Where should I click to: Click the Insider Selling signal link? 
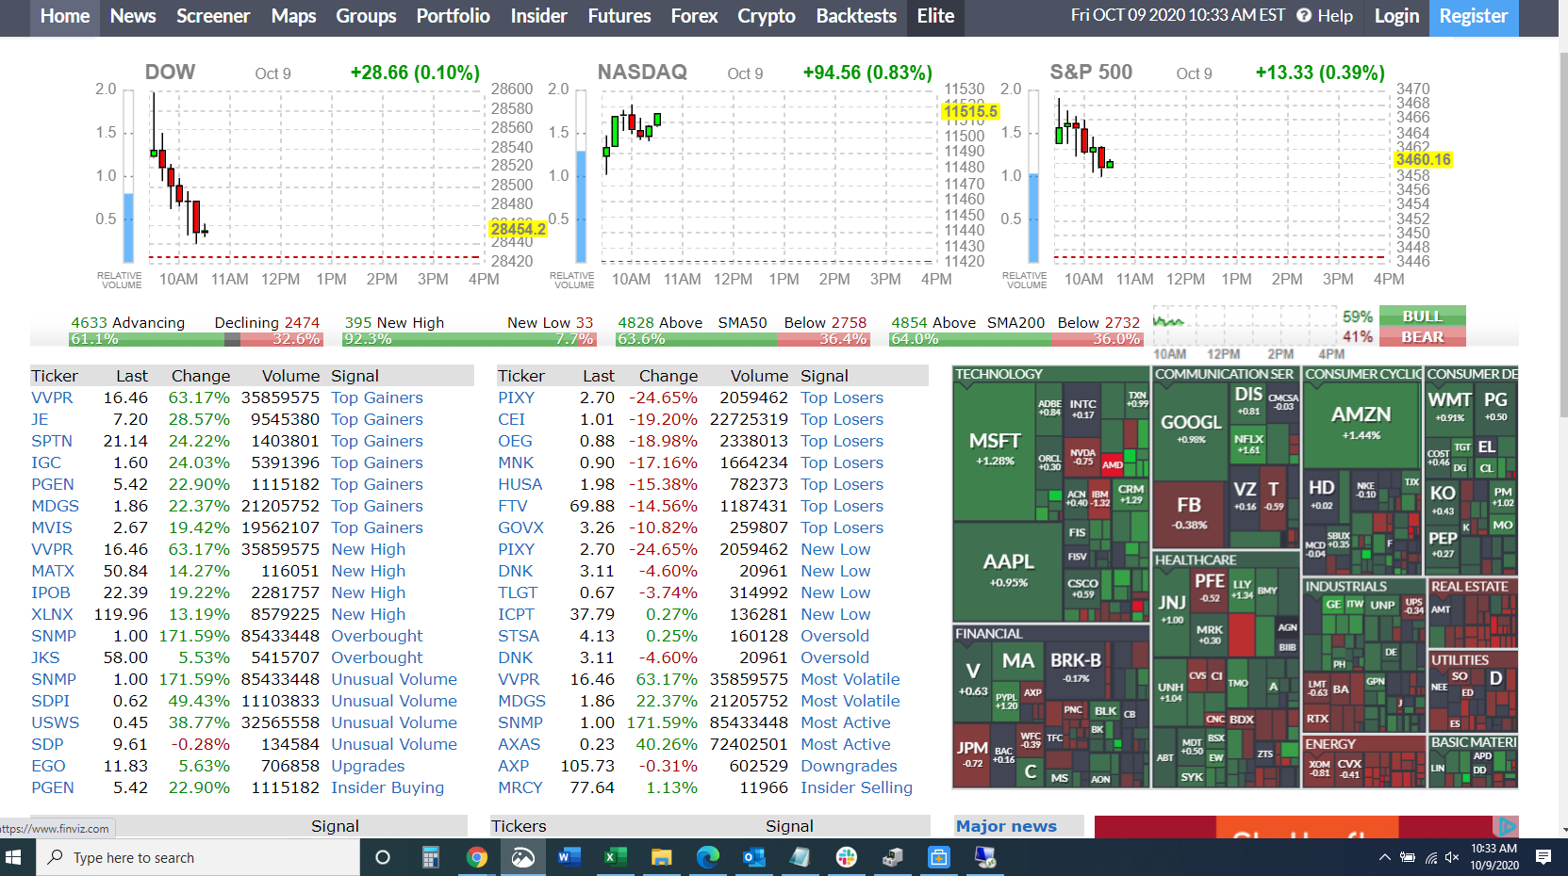pyautogui.click(x=856, y=787)
